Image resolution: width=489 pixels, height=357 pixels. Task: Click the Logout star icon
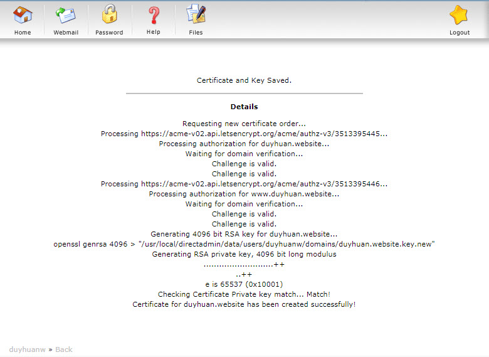[459, 14]
